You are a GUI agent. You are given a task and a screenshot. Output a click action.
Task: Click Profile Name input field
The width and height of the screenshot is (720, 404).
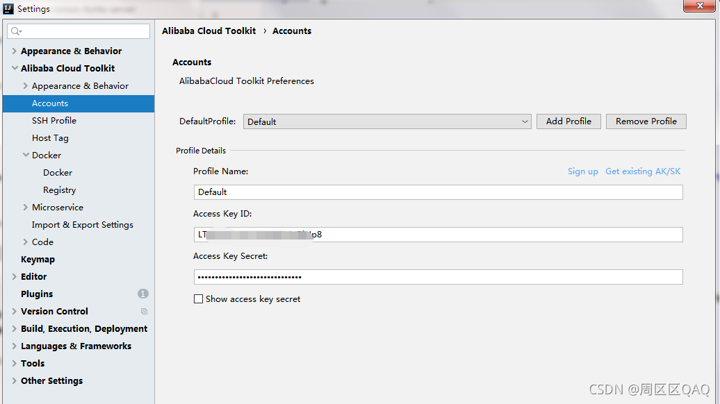(438, 192)
